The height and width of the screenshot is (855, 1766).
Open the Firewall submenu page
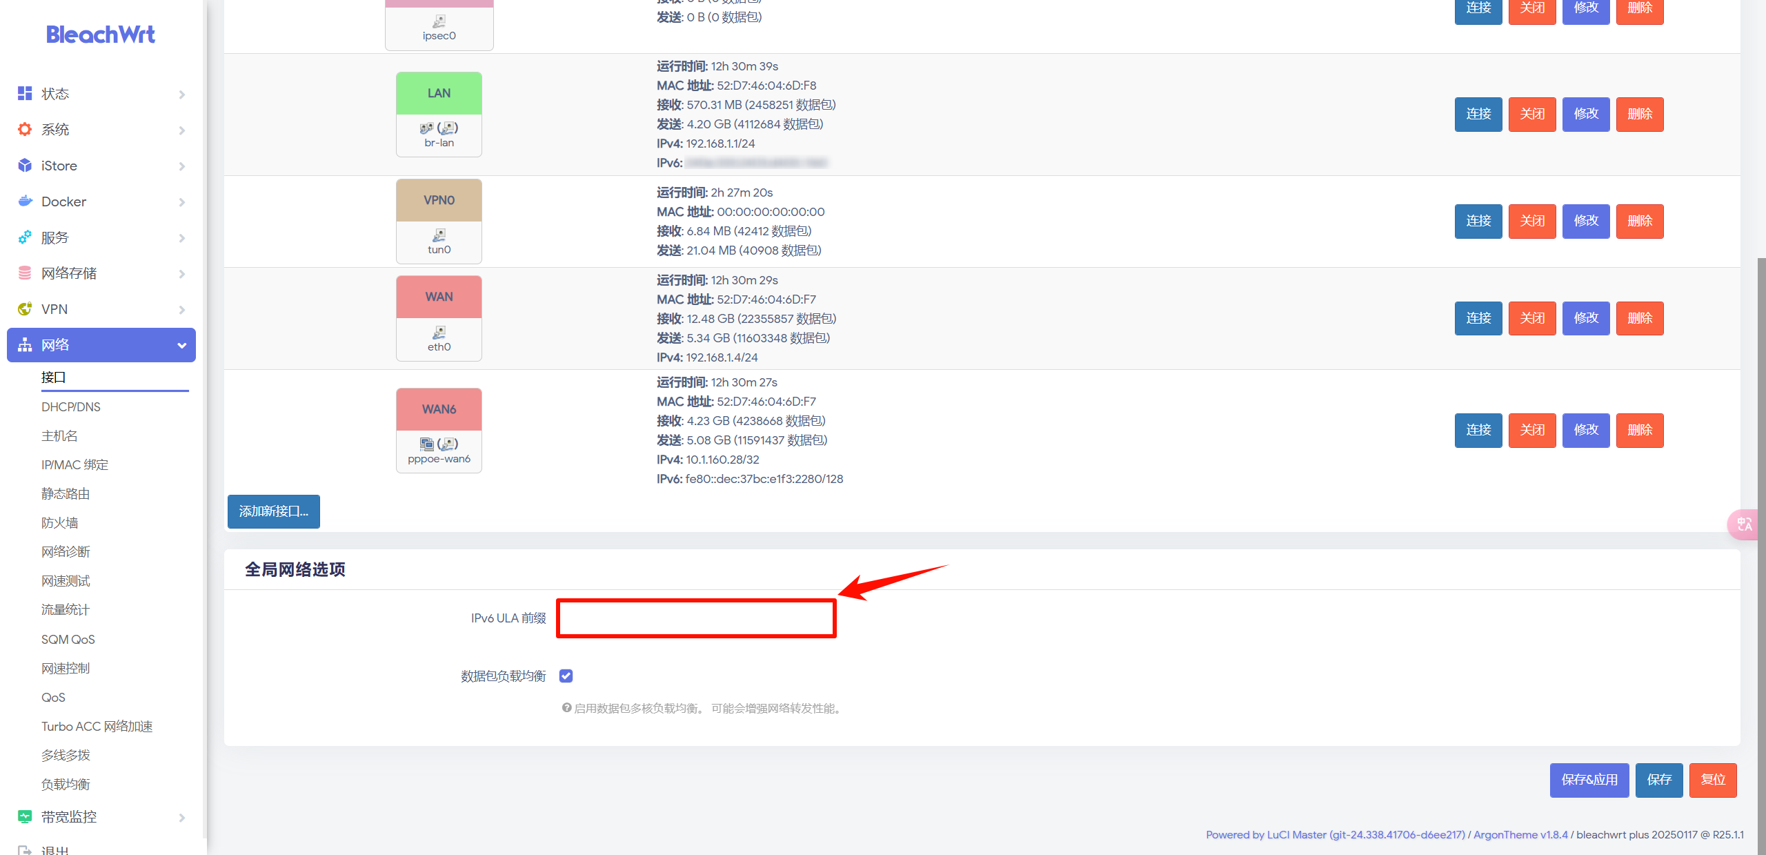point(60,522)
